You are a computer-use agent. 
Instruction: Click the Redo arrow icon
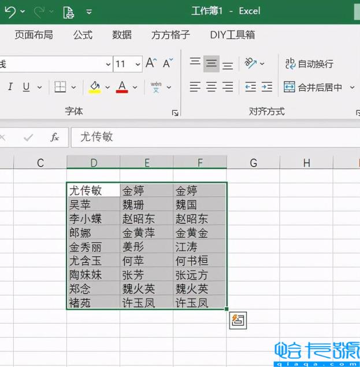click(x=39, y=12)
